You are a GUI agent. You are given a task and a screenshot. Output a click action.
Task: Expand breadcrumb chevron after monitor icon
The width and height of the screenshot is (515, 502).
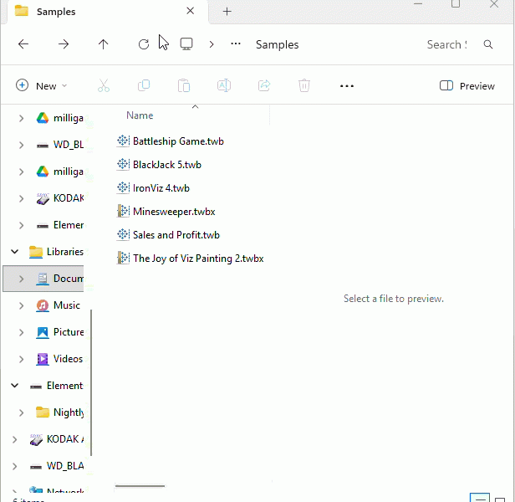click(212, 44)
